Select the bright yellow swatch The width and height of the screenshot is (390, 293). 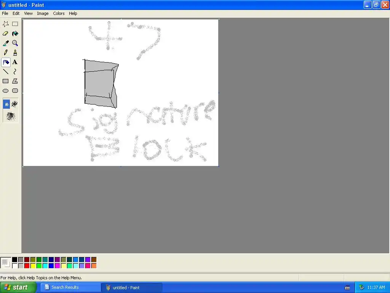[33, 266]
